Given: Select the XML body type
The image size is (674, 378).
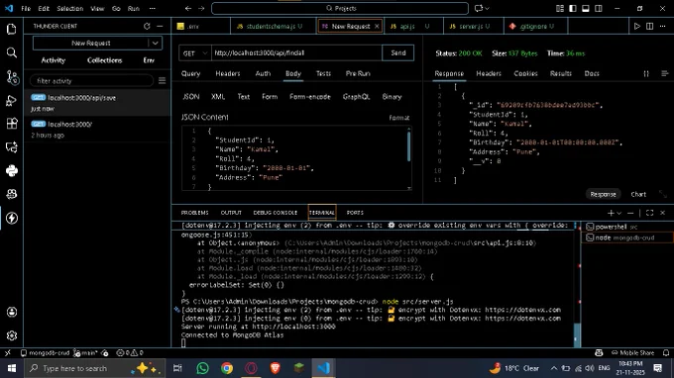Looking at the screenshot, I should [x=218, y=97].
